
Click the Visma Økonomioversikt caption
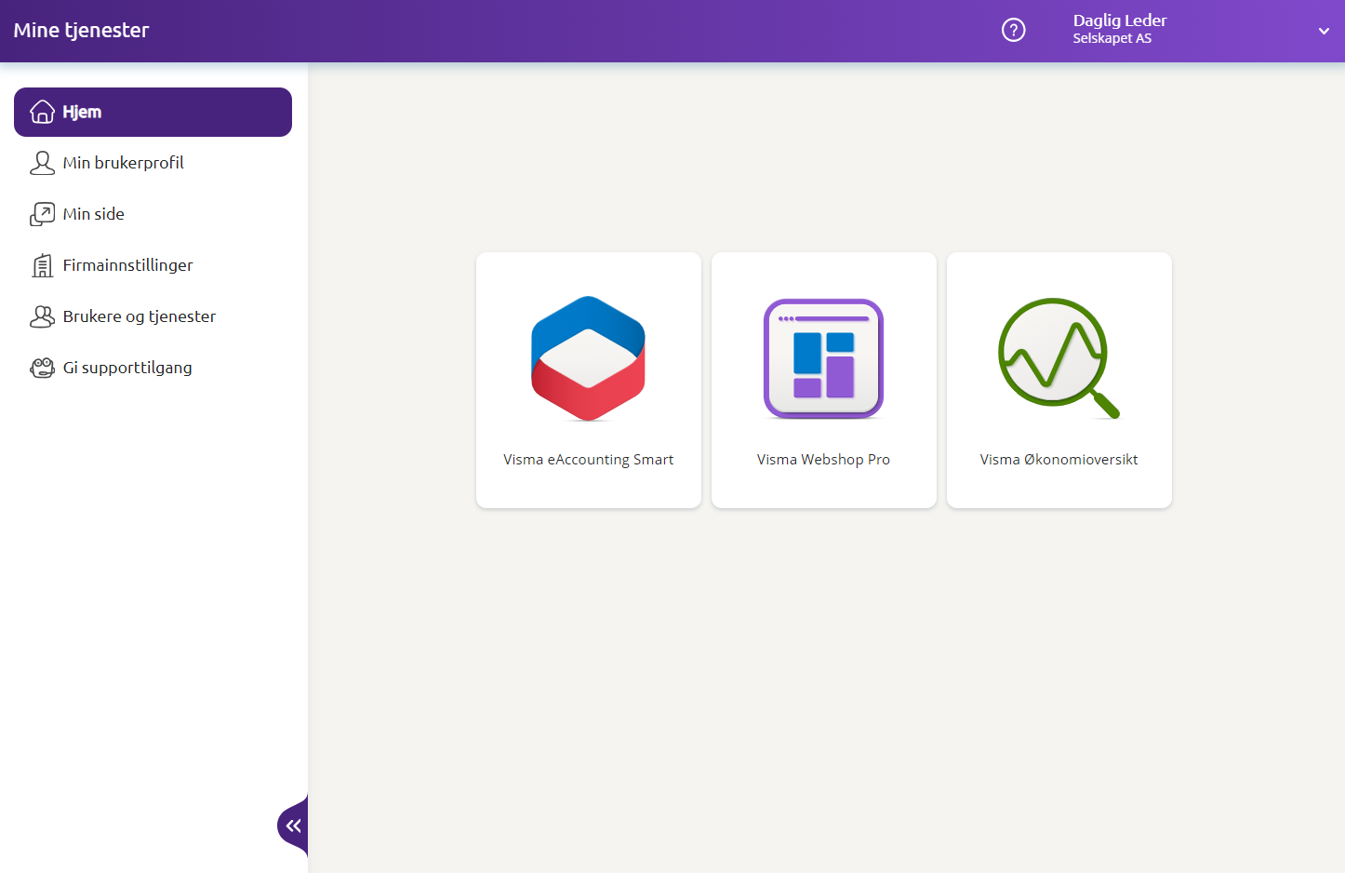tap(1059, 460)
